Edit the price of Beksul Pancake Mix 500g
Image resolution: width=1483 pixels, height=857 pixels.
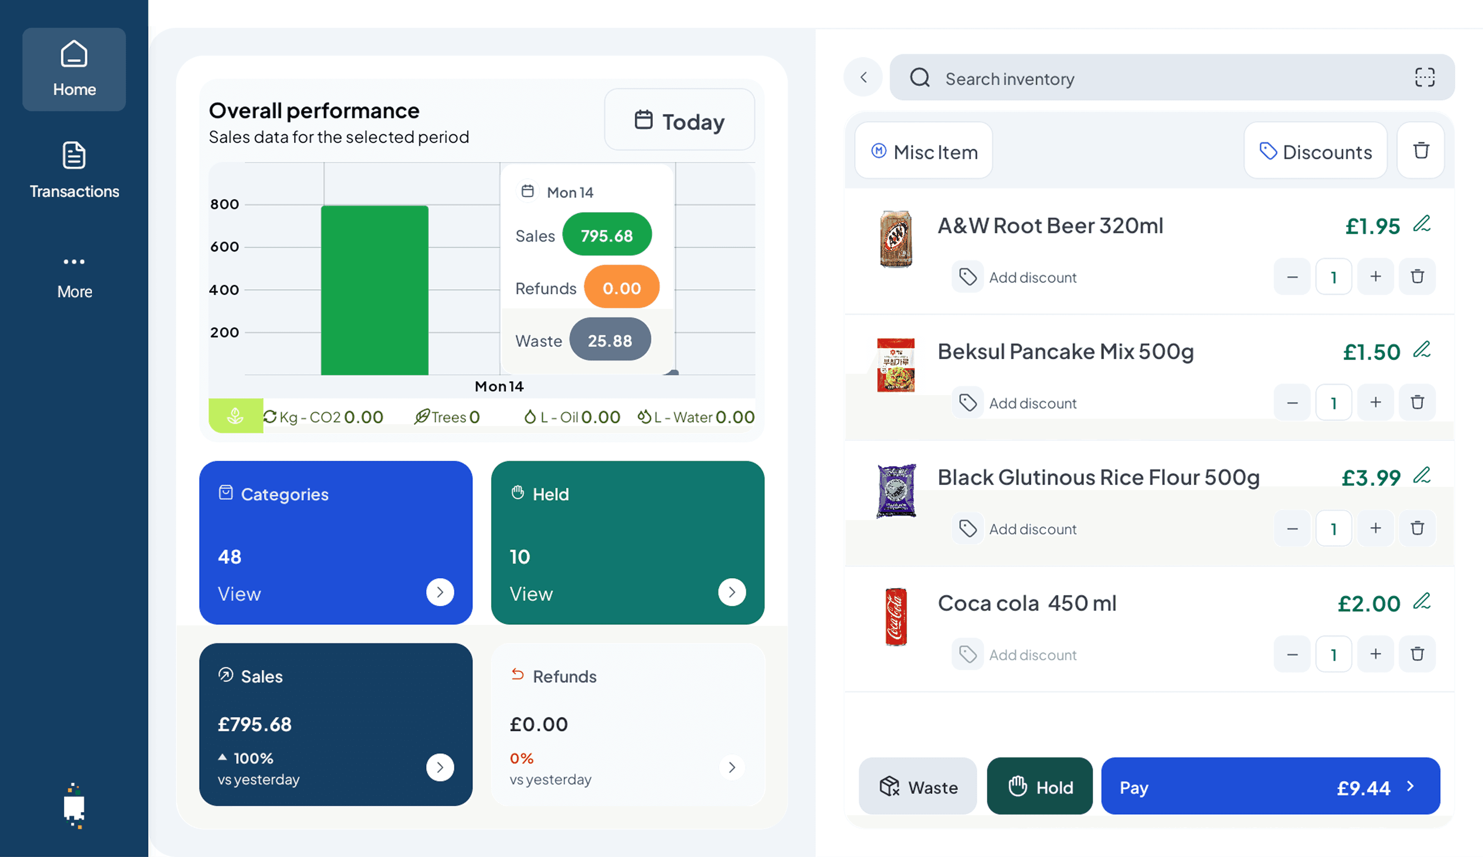1422,350
